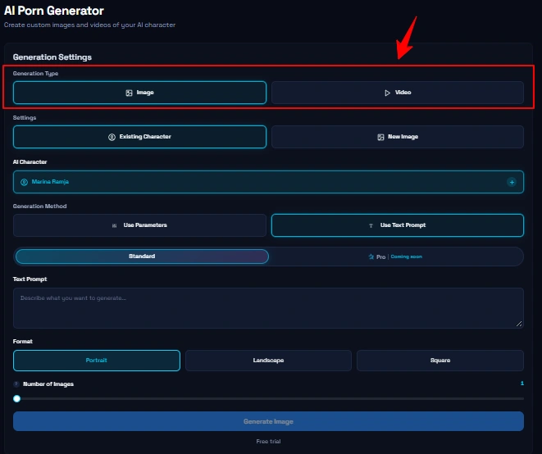
Task: Click the text prompt resize handle
Action: click(519, 324)
